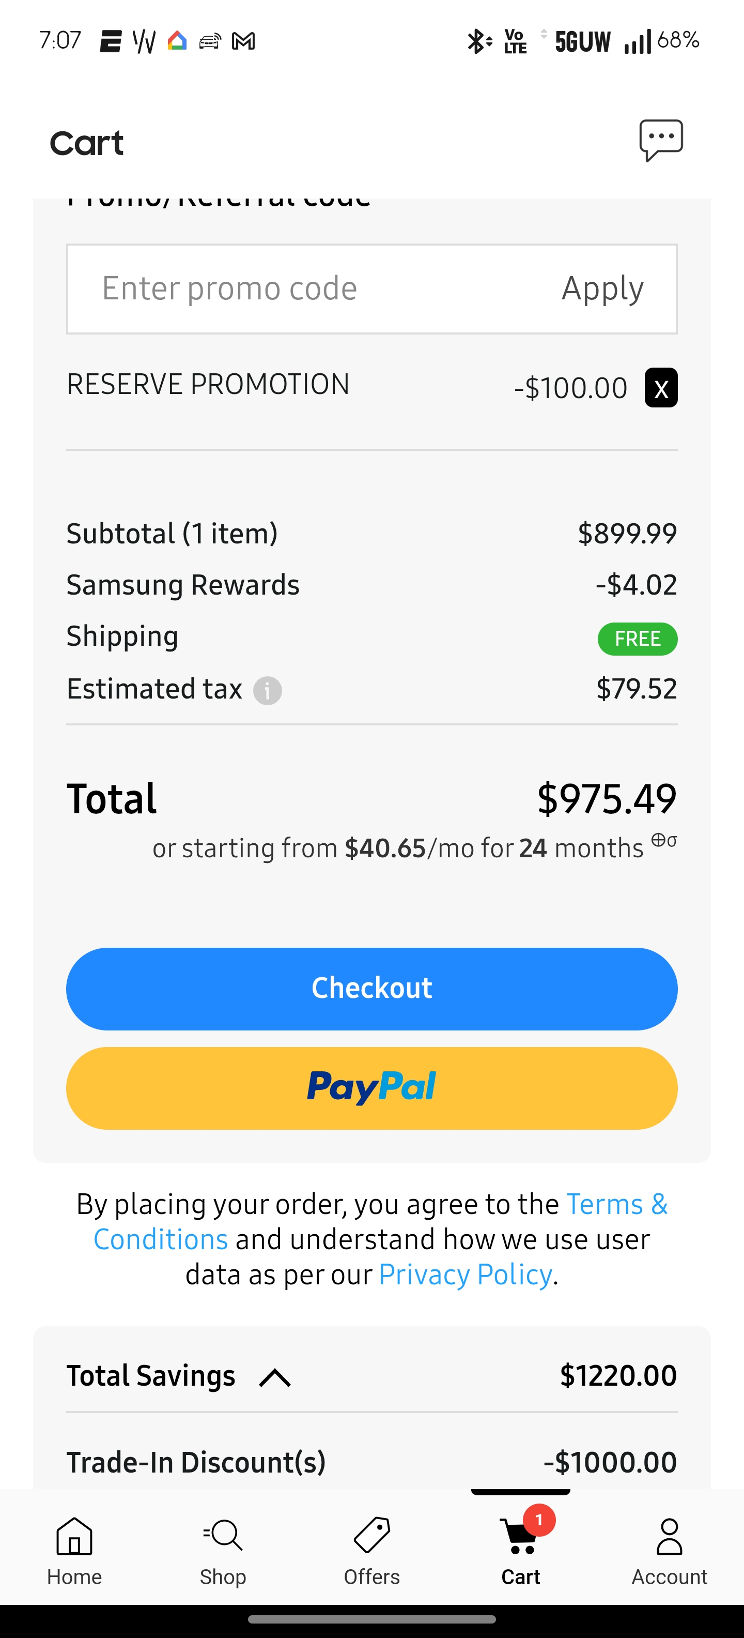This screenshot has height=1638, width=744.
Task: Tap the Total Savings amount $1220.00
Action: (618, 1375)
